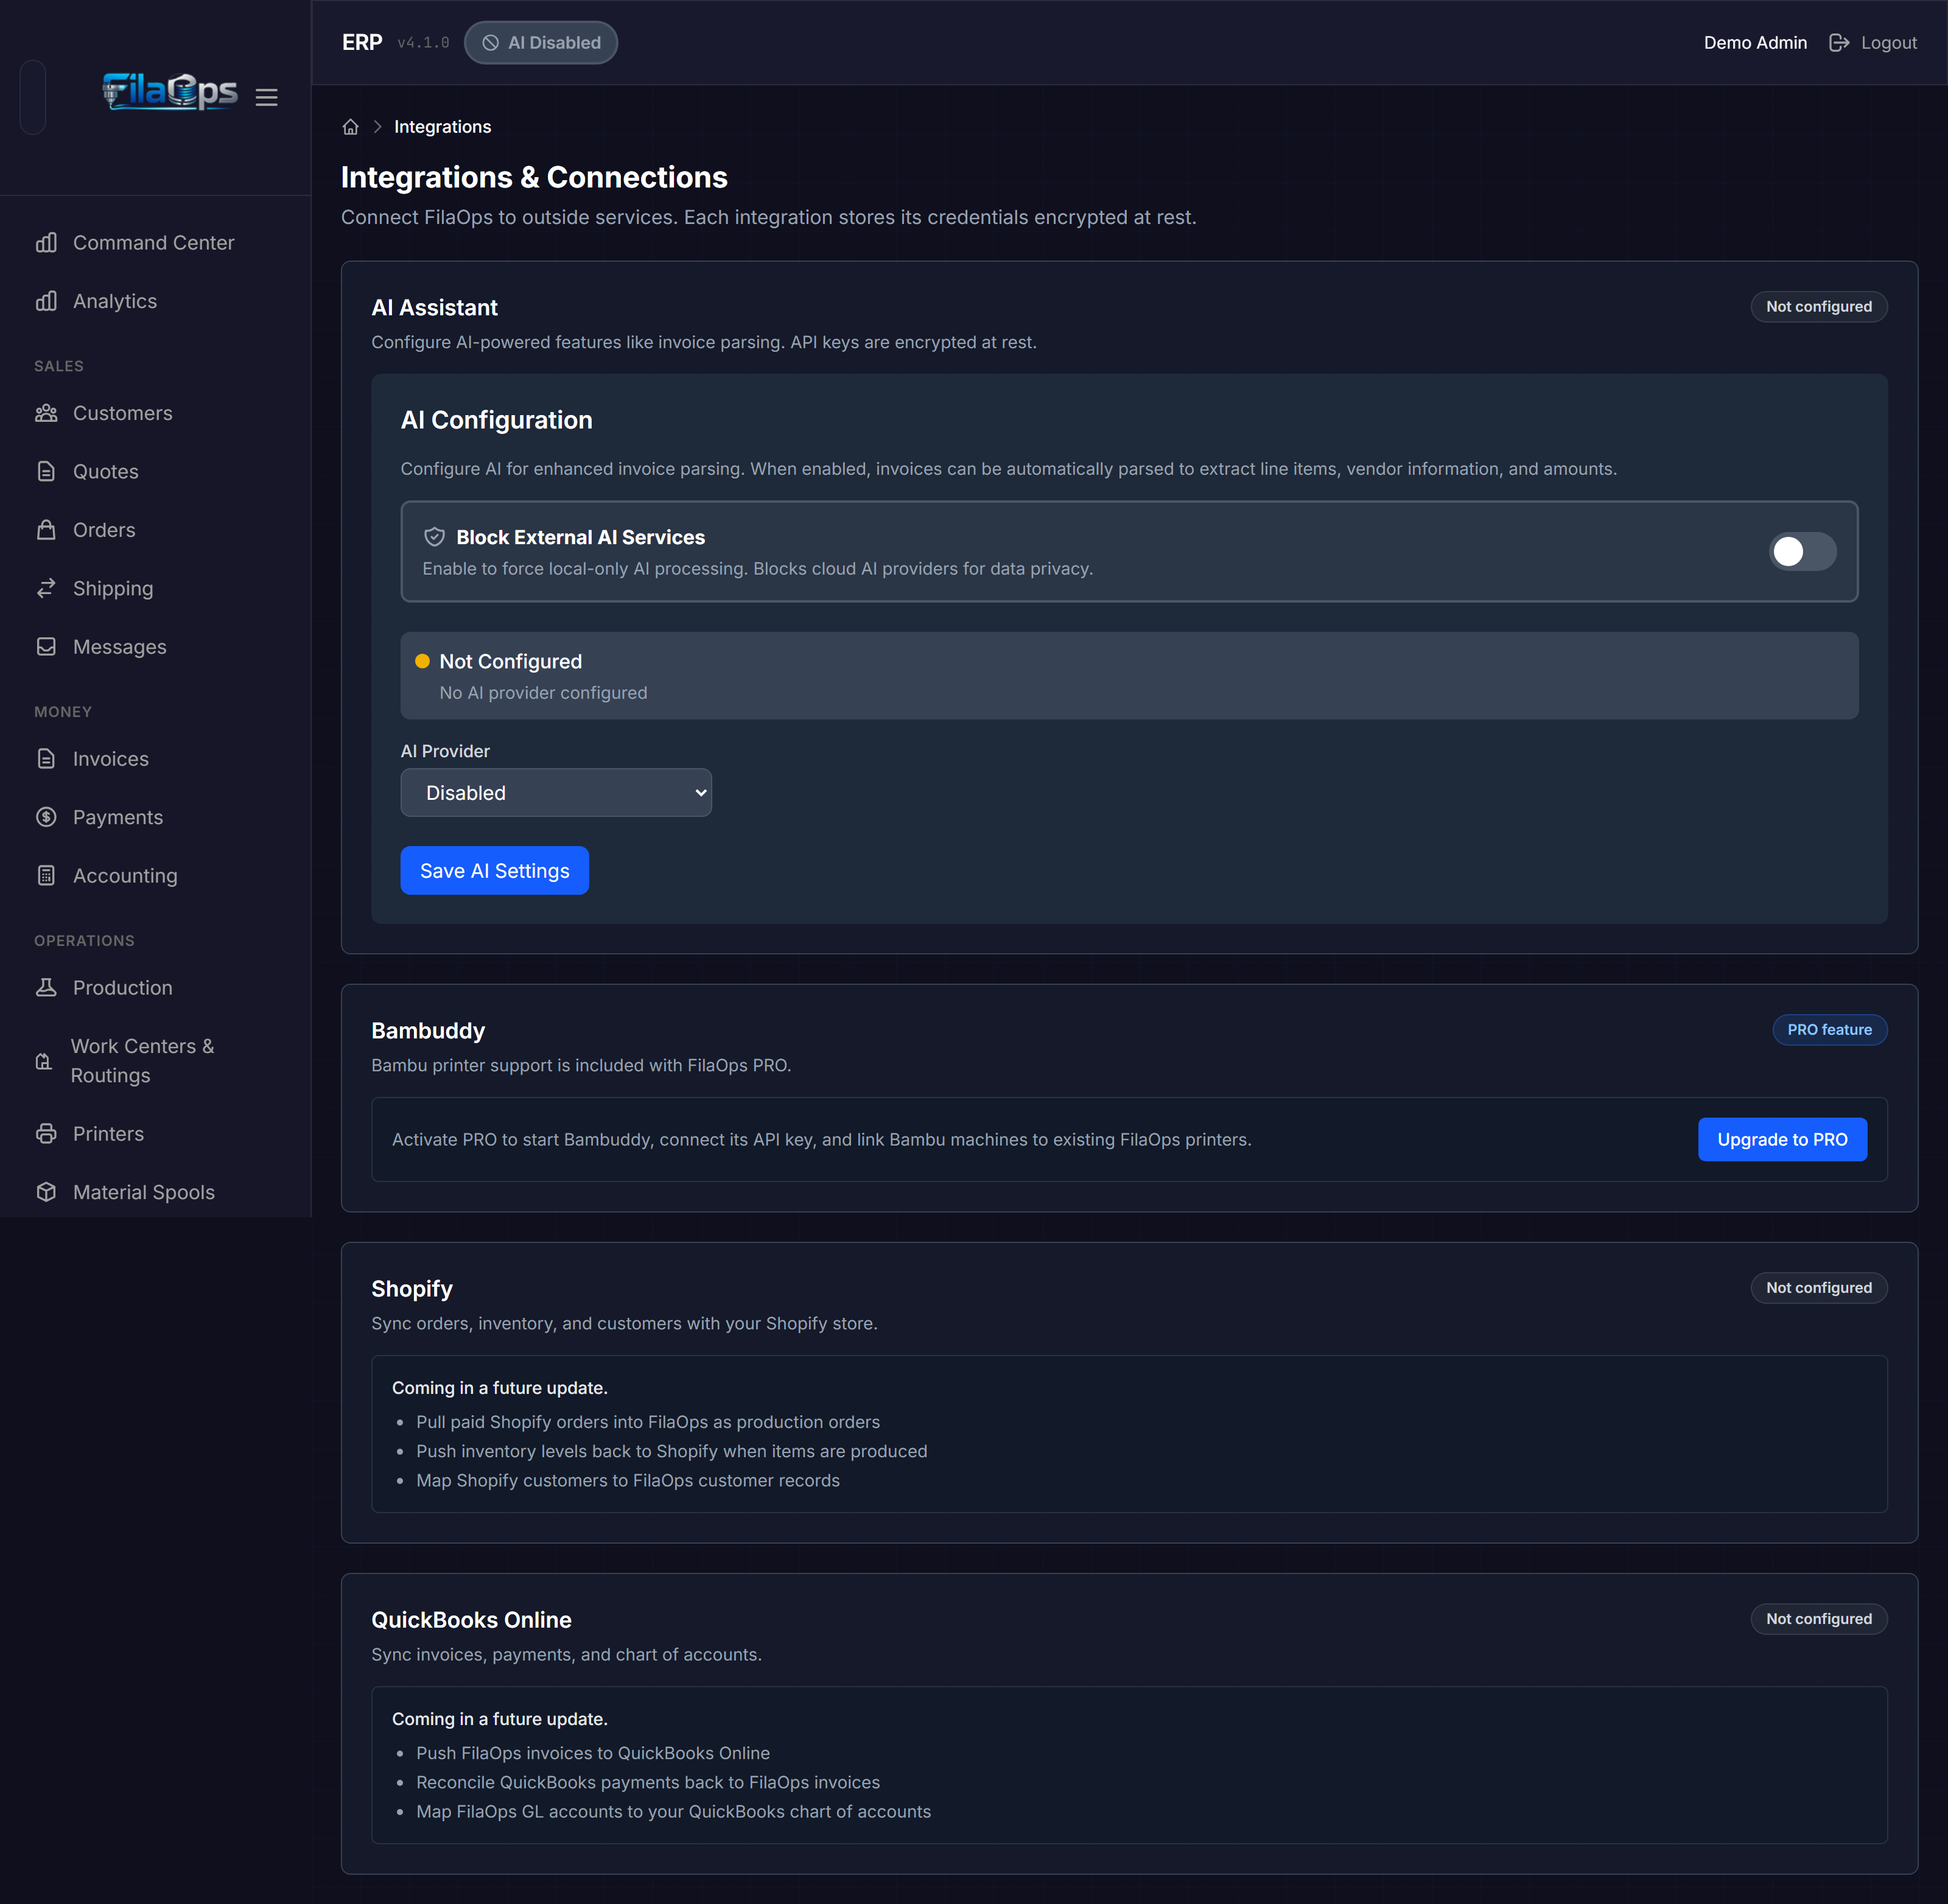Click the Shopify card title
This screenshot has height=1904, width=1948.
point(412,1288)
